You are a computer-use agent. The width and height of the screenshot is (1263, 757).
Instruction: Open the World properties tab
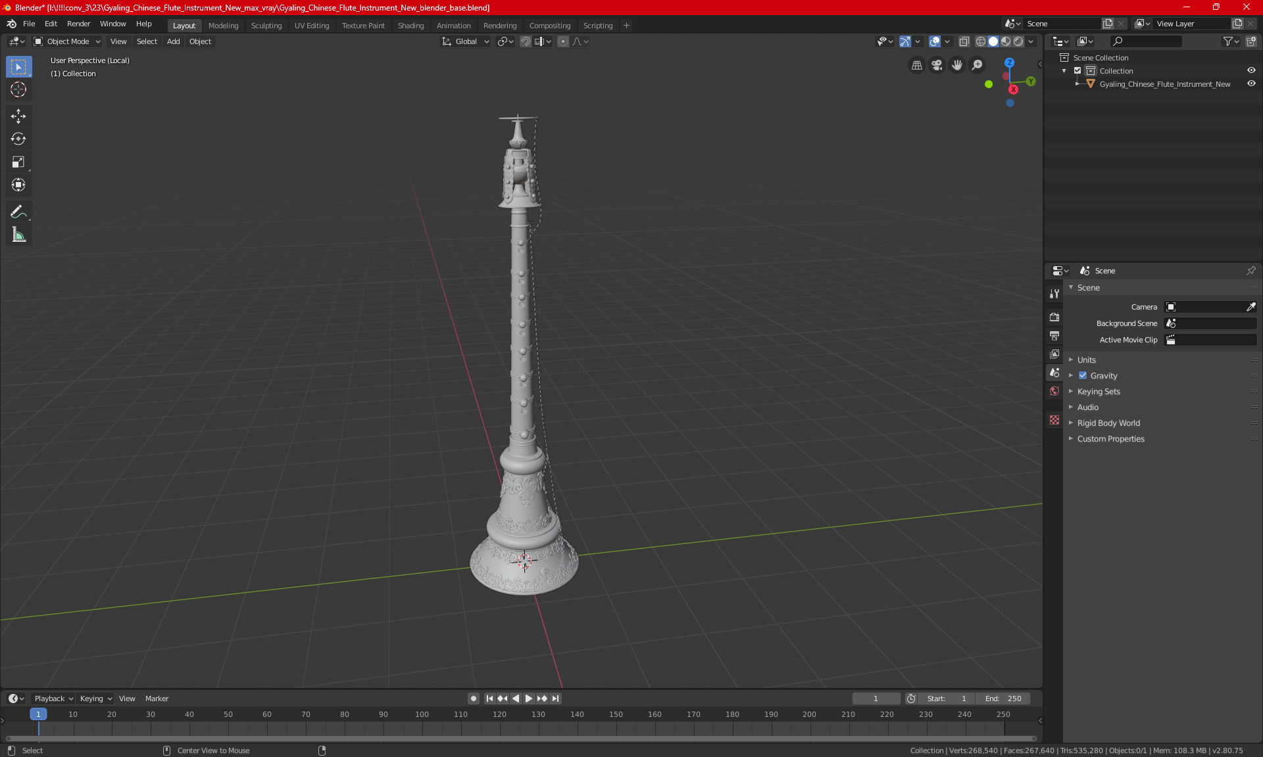tap(1054, 391)
